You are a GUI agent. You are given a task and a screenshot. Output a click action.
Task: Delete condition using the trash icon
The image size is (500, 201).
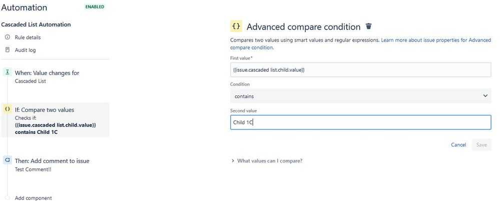tap(369, 26)
